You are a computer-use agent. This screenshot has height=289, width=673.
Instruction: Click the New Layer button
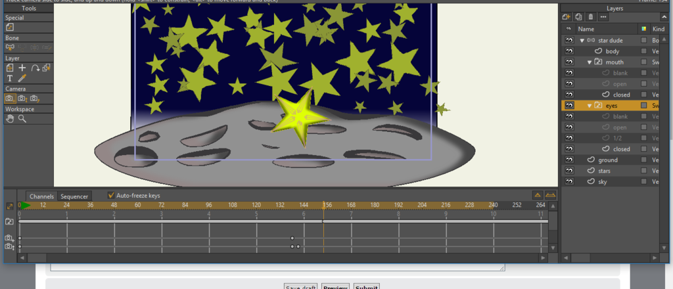pyautogui.click(x=567, y=16)
